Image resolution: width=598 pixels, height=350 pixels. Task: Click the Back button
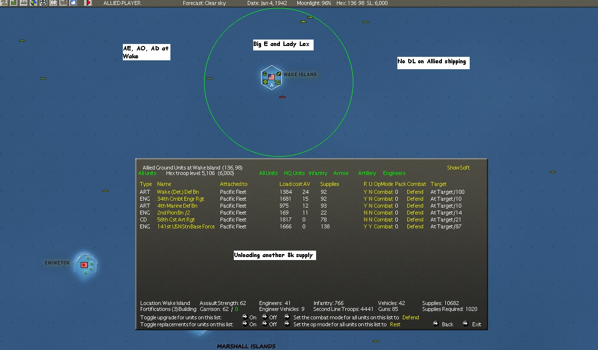tap(443, 324)
